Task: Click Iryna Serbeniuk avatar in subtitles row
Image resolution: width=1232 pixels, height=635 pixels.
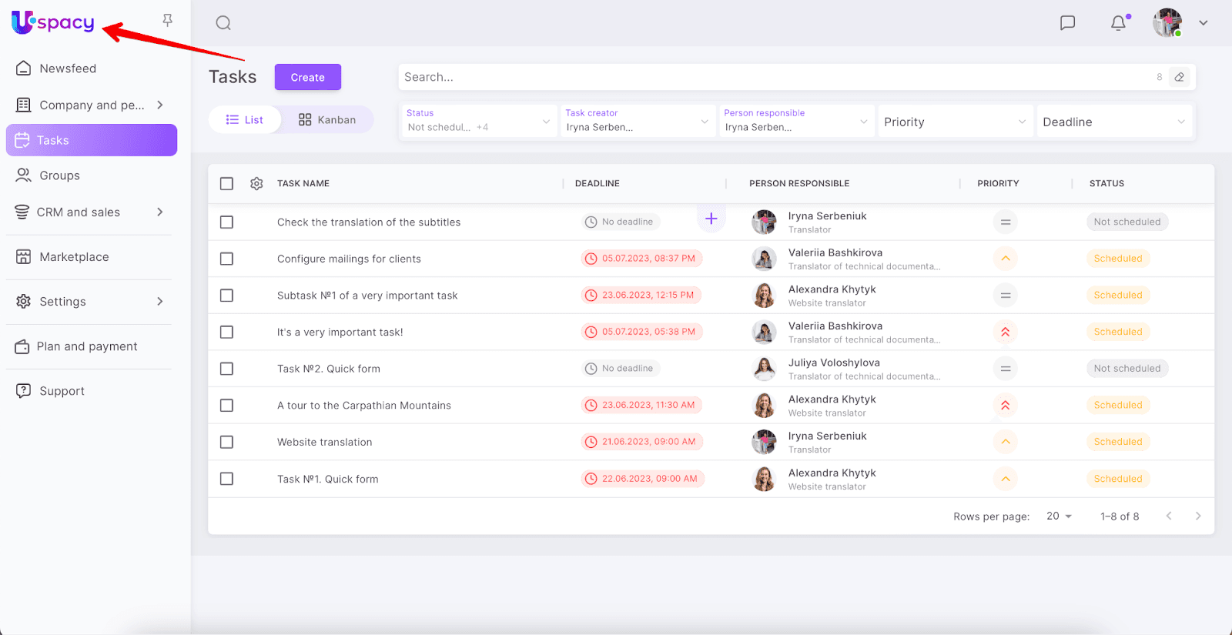Action: point(764,222)
